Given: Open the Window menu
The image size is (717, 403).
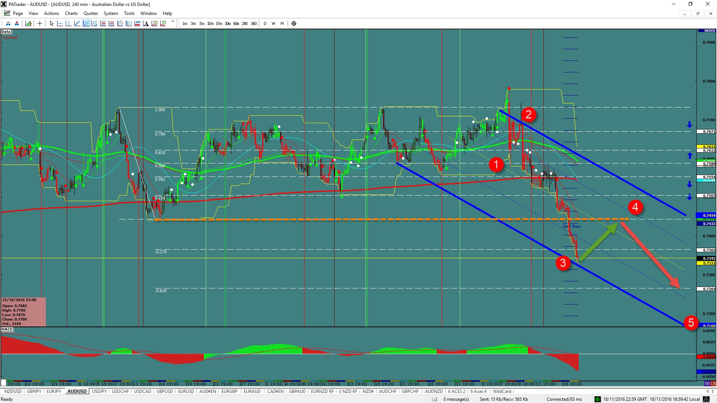Looking at the screenshot, I should pyautogui.click(x=149, y=13).
